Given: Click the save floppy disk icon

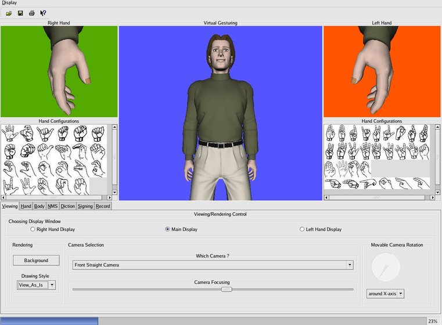Looking at the screenshot, I should point(20,13).
